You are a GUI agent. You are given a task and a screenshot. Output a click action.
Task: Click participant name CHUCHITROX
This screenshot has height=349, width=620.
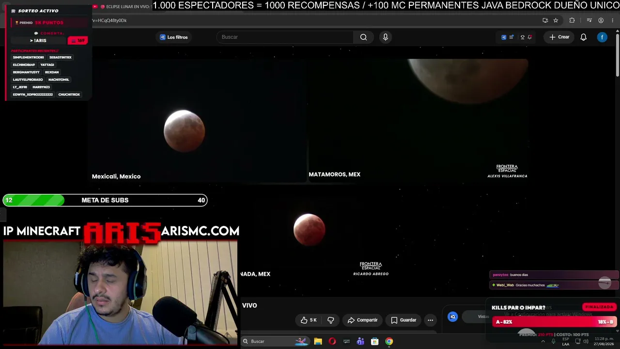[69, 95]
